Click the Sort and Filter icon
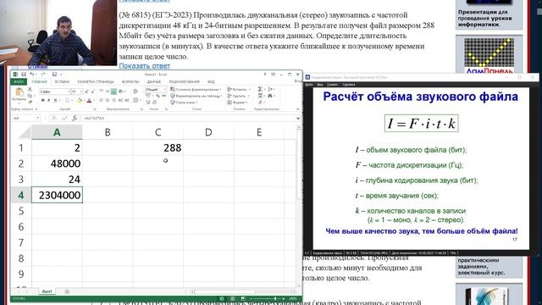The height and width of the screenshot is (305, 542). (x=270, y=90)
